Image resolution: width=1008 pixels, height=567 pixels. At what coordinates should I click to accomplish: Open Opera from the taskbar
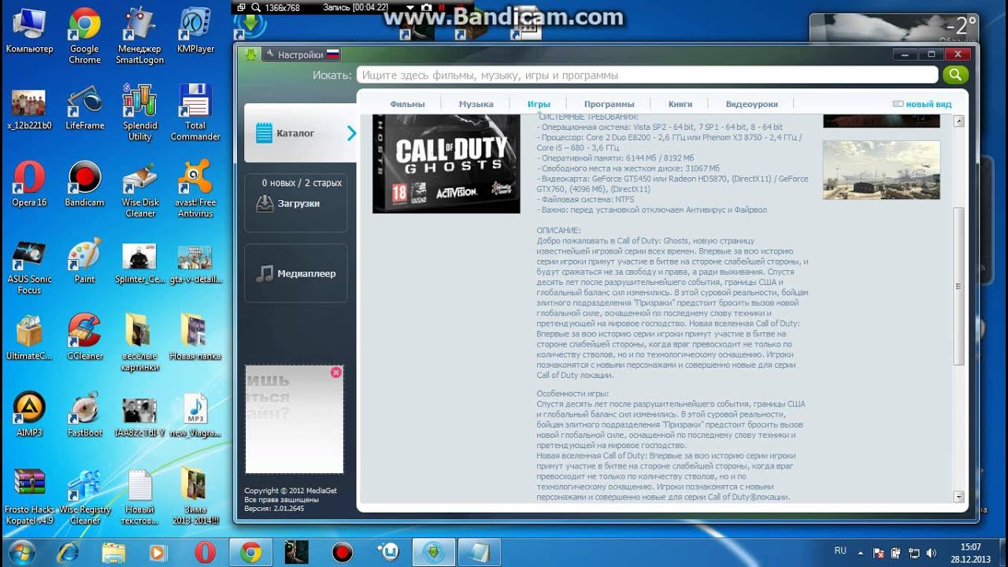click(x=204, y=552)
